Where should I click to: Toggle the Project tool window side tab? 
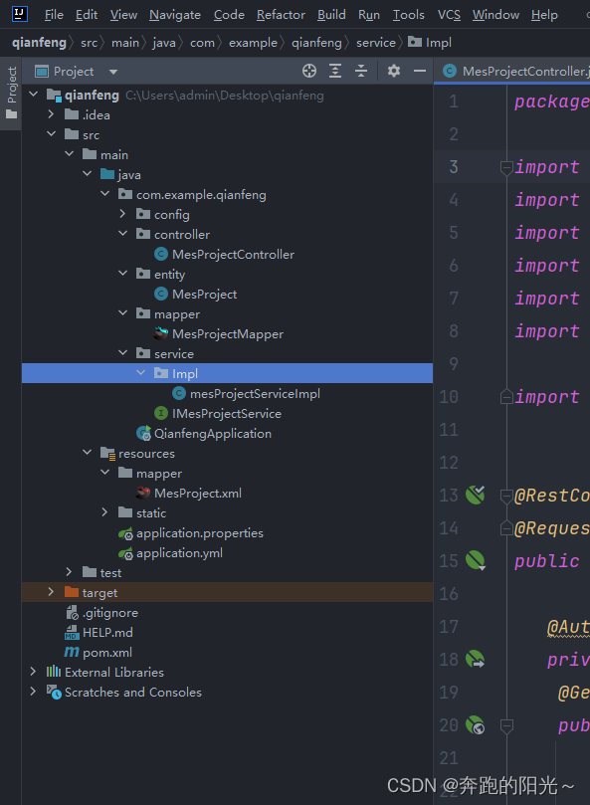pos(11,94)
